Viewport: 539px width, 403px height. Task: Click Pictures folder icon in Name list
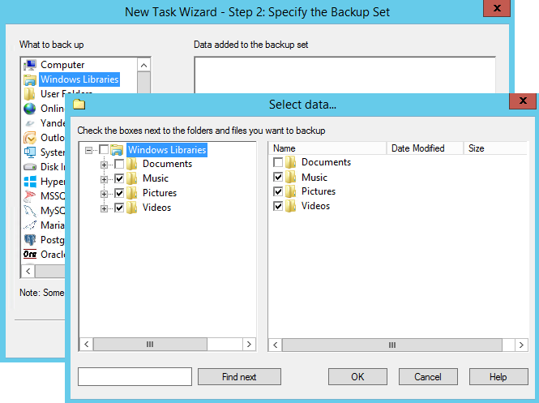coord(291,191)
